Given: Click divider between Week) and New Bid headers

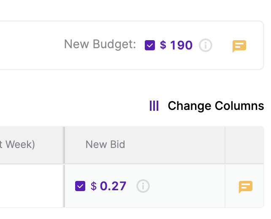Looking at the screenshot, I should pyautogui.click(x=64, y=145).
